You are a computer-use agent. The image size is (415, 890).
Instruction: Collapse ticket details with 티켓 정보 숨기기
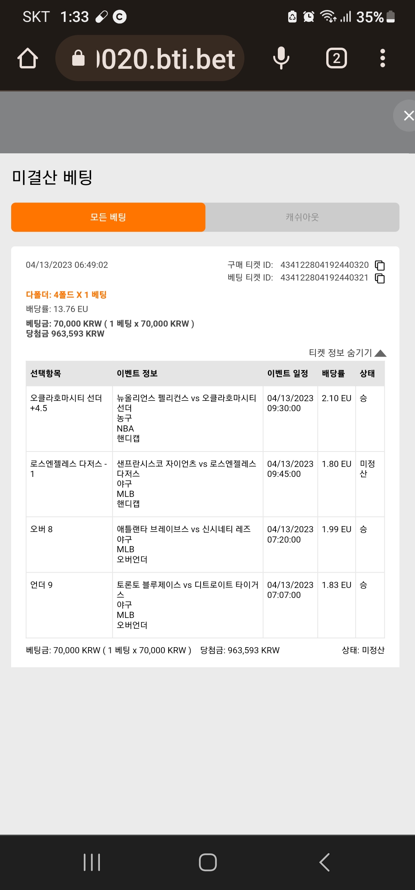340,353
